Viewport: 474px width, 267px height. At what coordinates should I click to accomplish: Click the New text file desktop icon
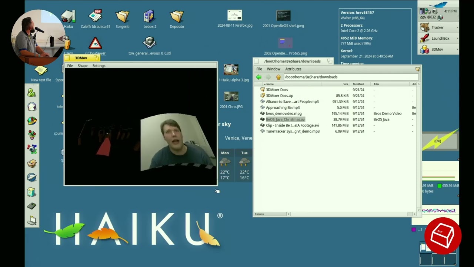click(41, 70)
